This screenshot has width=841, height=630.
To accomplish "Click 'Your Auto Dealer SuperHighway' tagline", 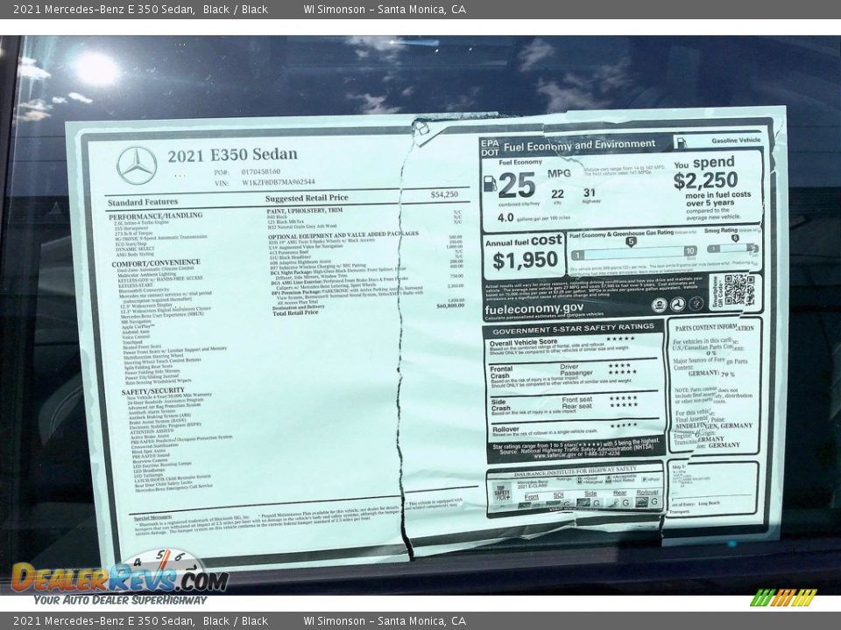I will coord(120,600).
